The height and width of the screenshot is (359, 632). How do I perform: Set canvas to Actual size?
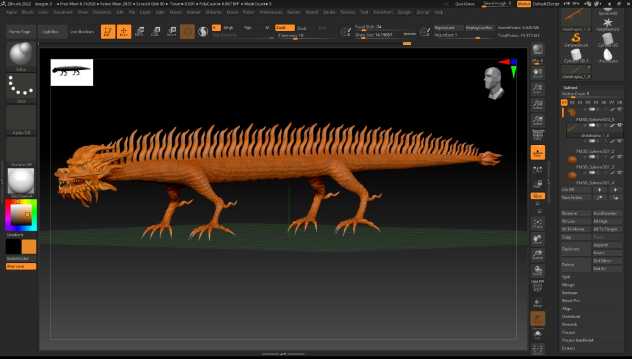(x=538, y=105)
